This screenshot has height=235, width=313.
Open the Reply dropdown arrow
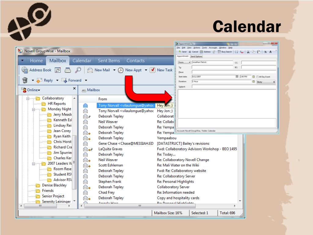[x=57, y=80]
